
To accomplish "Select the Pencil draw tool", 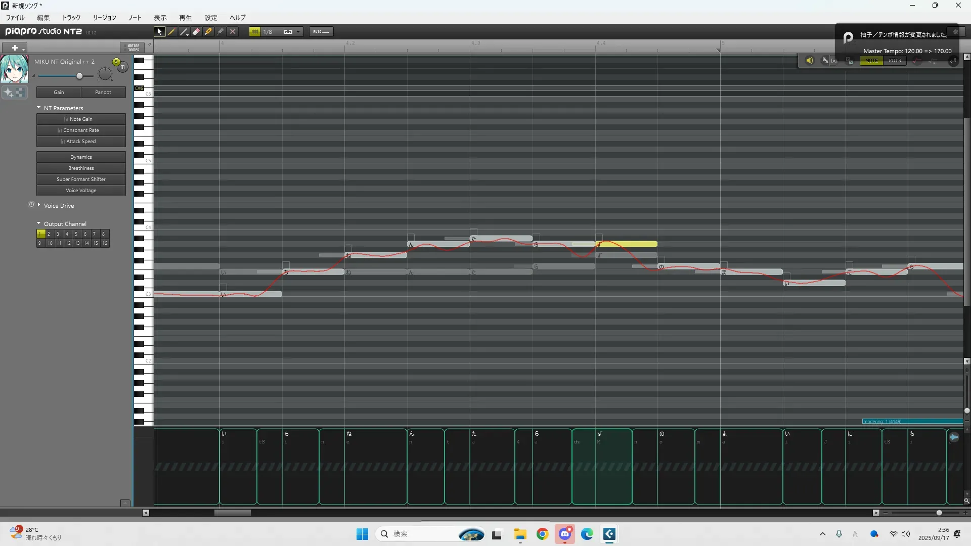I will 172,31.
